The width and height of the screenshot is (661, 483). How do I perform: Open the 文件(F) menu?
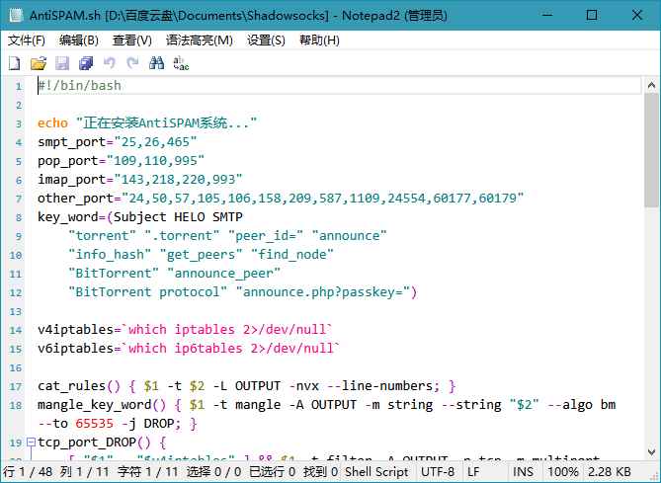[x=27, y=40]
